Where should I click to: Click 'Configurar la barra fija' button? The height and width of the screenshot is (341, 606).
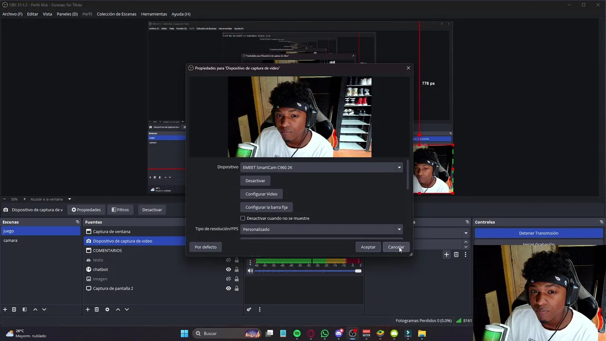pyautogui.click(x=266, y=207)
